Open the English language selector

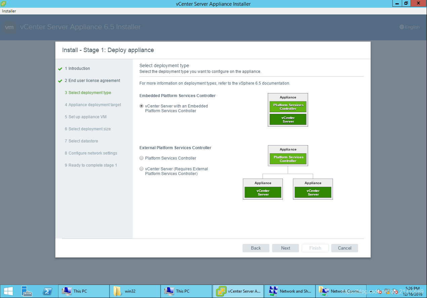(410, 27)
